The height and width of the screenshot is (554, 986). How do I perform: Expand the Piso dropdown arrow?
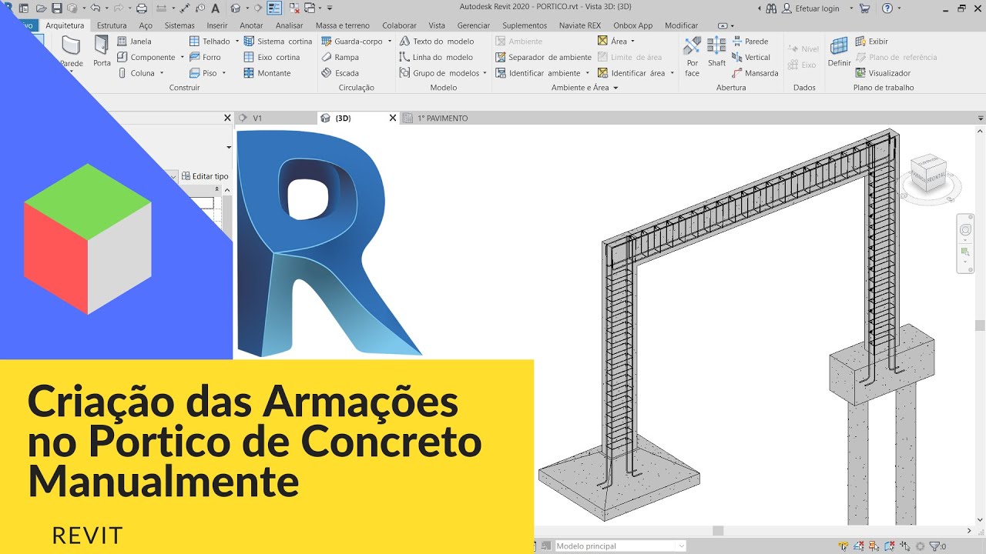click(224, 73)
